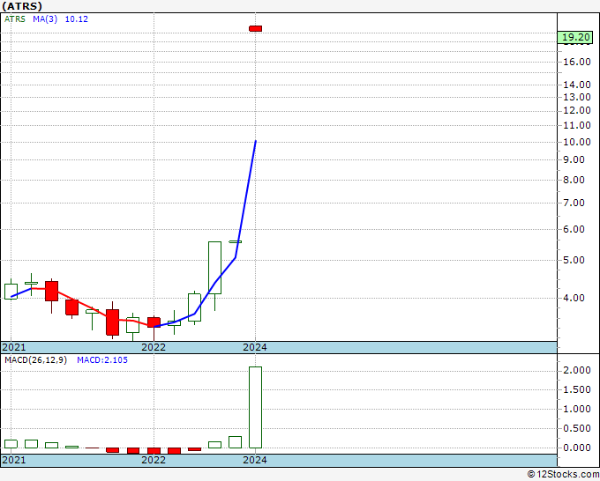Image resolution: width=600 pixels, height=481 pixels.
Task: Click the 9.00 price axis label
Action: click(x=574, y=159)
